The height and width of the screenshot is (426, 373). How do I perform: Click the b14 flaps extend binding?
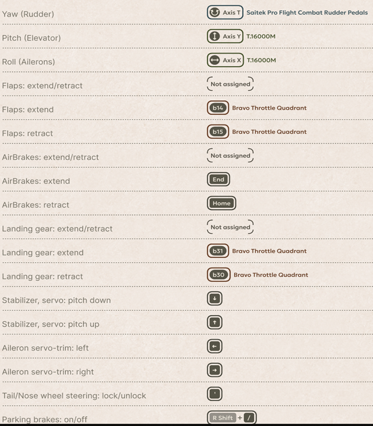pos(218,108)
